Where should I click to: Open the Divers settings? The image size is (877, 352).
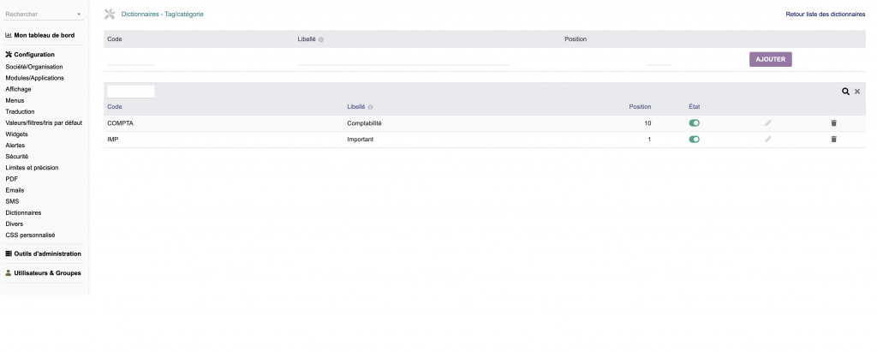click(x=15, y=224)
